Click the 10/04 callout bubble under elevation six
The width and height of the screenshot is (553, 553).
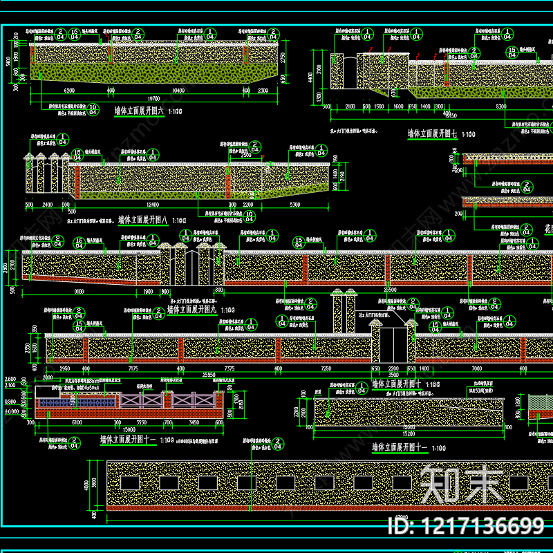coord(93,109)
